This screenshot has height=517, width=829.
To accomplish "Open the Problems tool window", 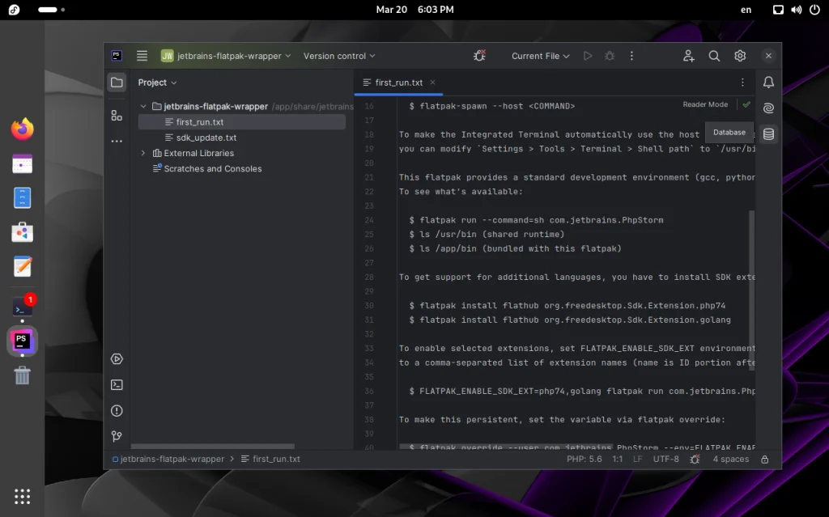I will coord(117,410).
